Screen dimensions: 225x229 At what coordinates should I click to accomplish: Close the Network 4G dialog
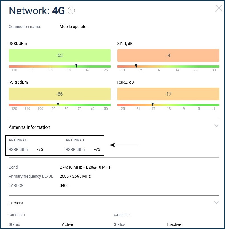(219, 8)
